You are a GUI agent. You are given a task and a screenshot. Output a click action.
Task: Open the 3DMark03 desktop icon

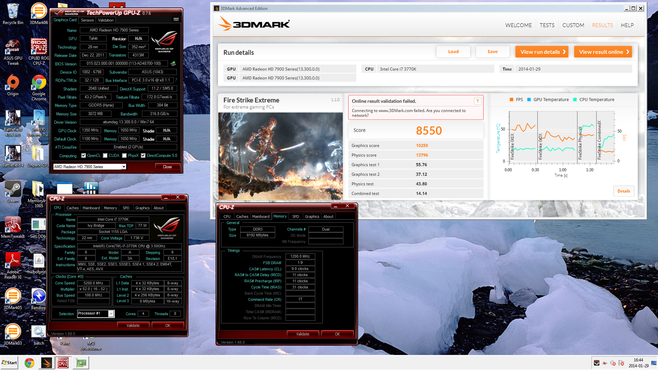click(13, 334)
